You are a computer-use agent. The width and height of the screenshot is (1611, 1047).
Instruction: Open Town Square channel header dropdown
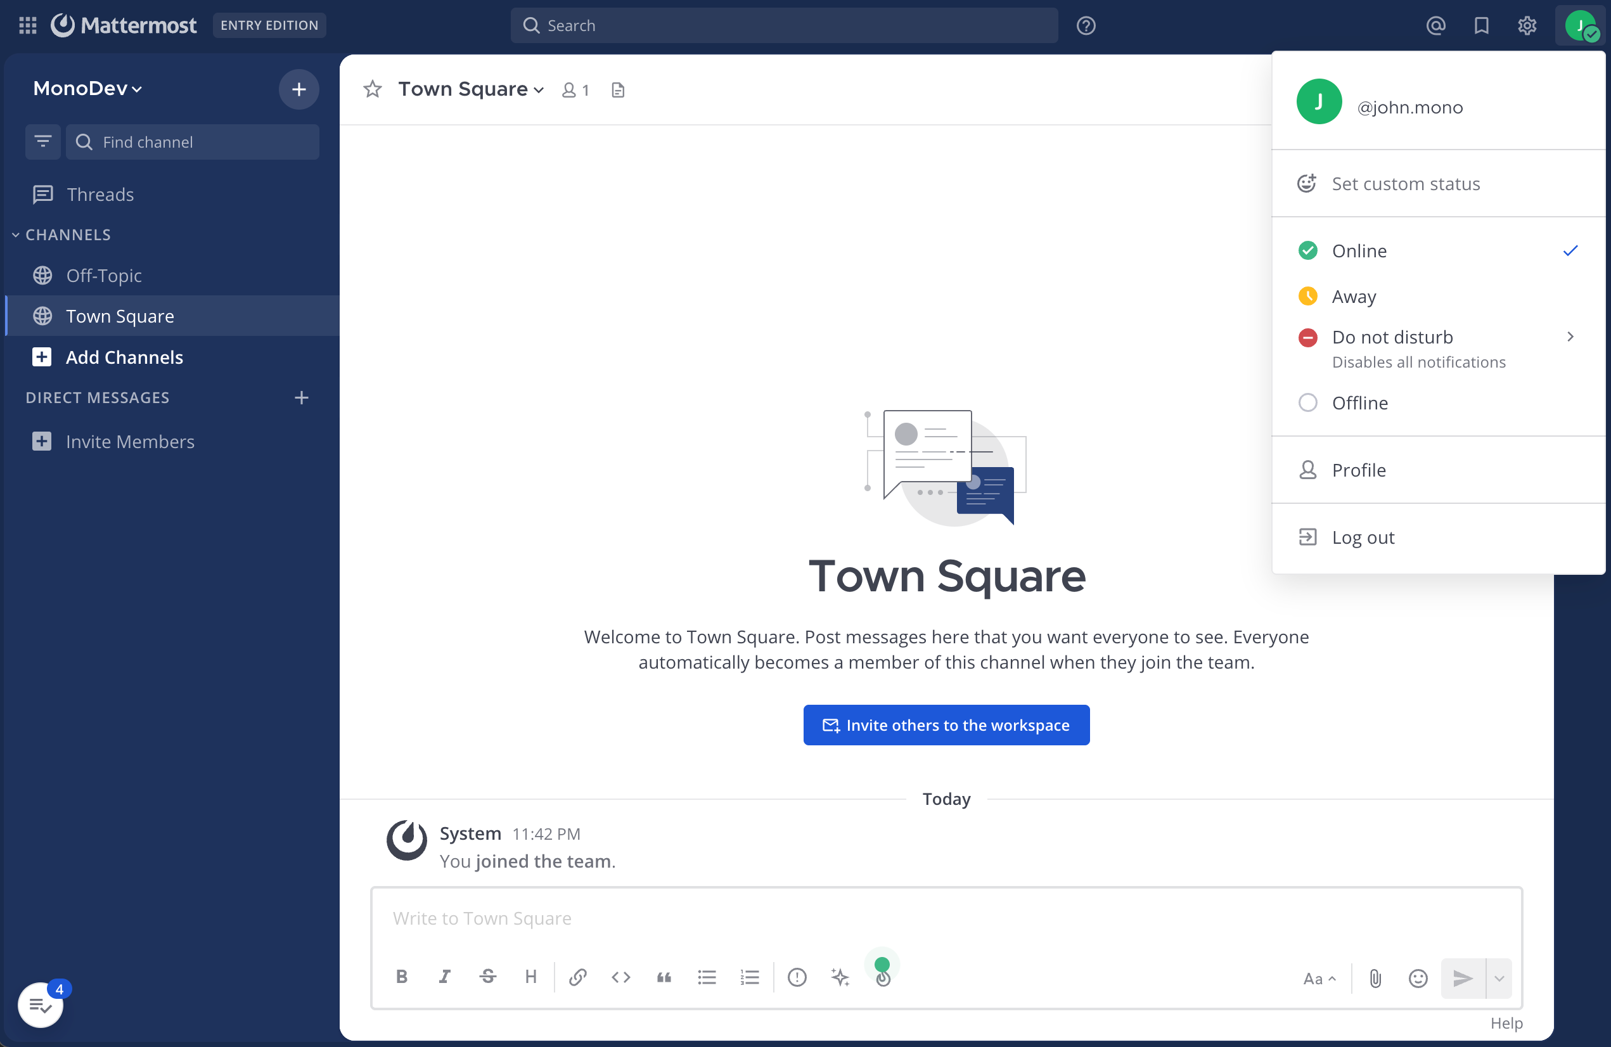pos(471,89)
